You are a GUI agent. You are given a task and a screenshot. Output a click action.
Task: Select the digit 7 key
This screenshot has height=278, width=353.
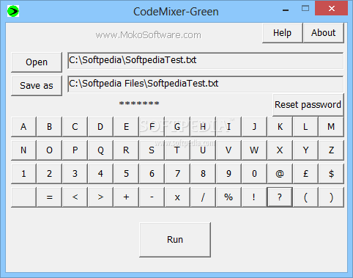(177, 174)
